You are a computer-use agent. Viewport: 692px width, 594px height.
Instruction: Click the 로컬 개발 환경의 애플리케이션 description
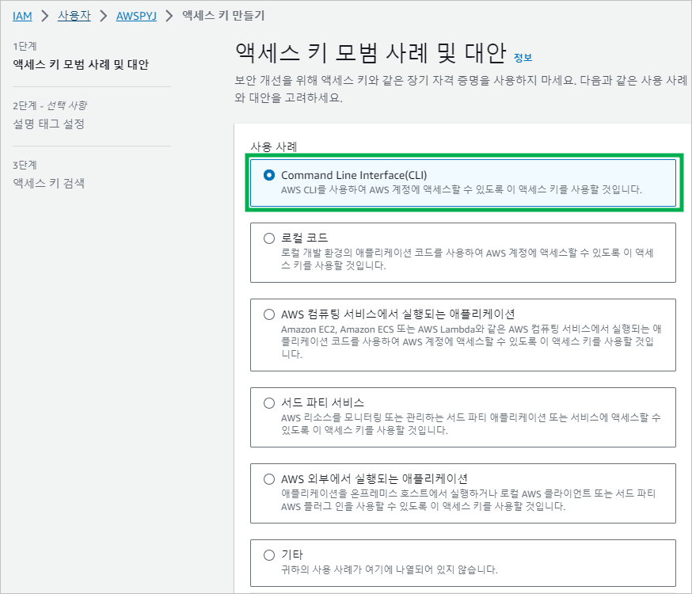coord(467,259)
